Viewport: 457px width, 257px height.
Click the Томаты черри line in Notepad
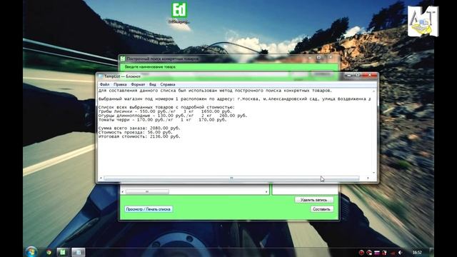(x=162, y=119)
